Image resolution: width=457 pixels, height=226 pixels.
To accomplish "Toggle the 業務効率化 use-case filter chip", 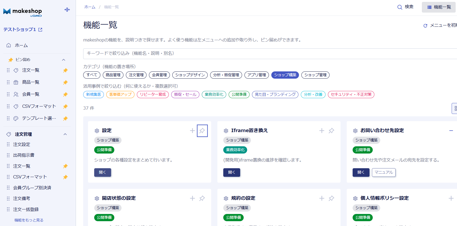I will click(214, 94).
